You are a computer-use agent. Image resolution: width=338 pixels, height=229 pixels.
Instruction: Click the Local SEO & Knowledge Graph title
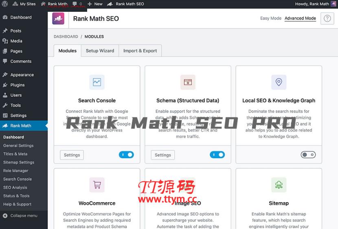click(279, 100)
